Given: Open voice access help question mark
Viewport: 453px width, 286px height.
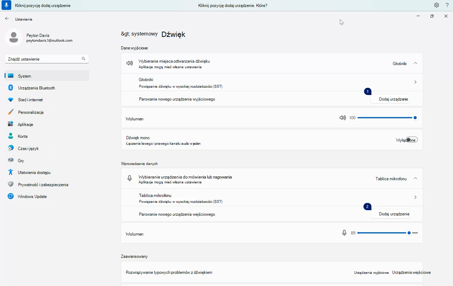Looking at the screenshot, I should 447,5.
